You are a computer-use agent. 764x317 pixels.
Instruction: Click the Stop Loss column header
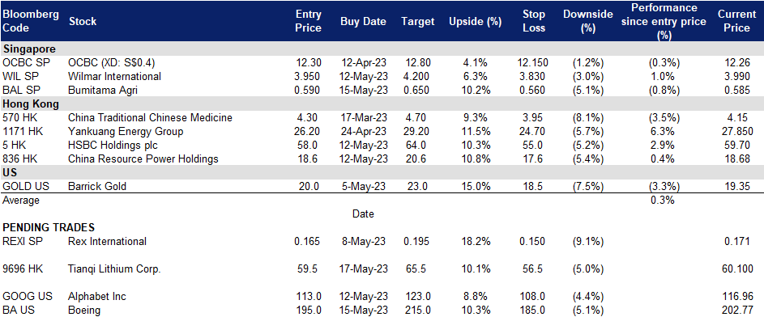coord(533,21)
